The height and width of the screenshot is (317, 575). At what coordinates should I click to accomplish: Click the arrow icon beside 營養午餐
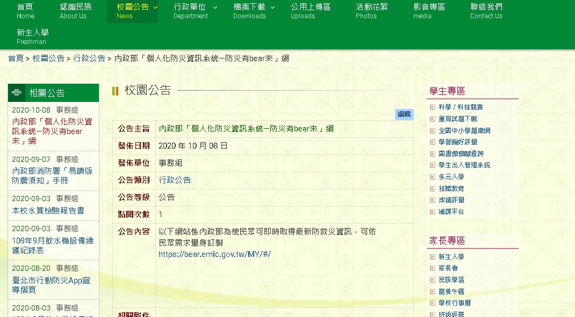pyautogui.click(x=433, y=292)
